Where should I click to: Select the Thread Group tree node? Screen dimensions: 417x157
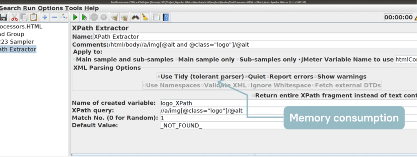(x=12, y=34)
